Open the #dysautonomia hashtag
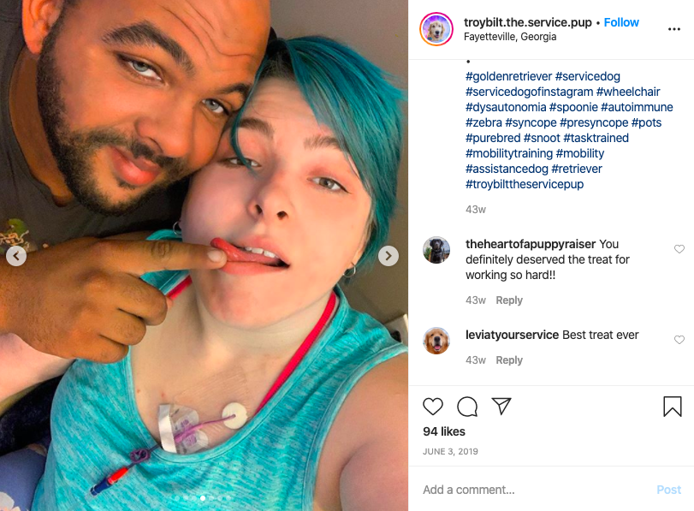Screen dimensions: 694x511 [506, 107]
